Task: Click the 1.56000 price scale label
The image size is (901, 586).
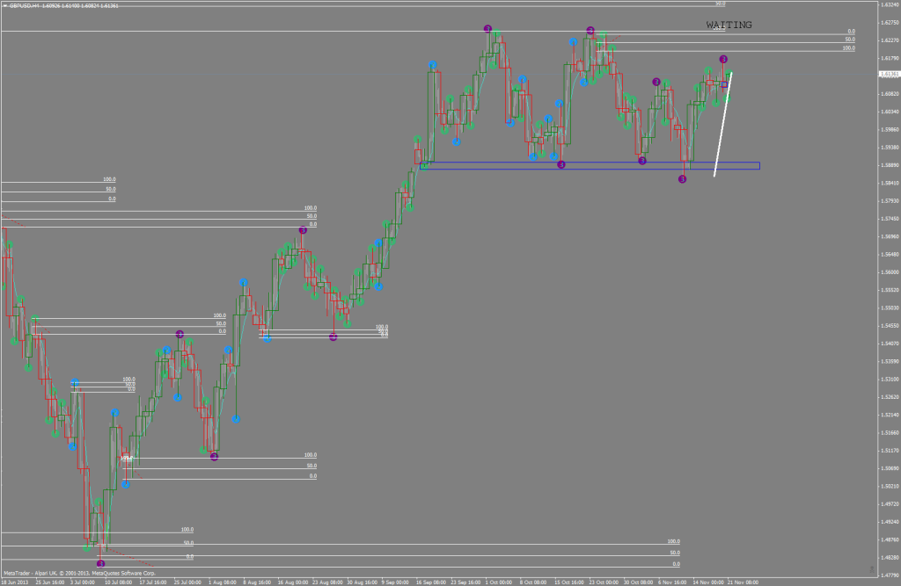Action: click(x=889, y=272)
